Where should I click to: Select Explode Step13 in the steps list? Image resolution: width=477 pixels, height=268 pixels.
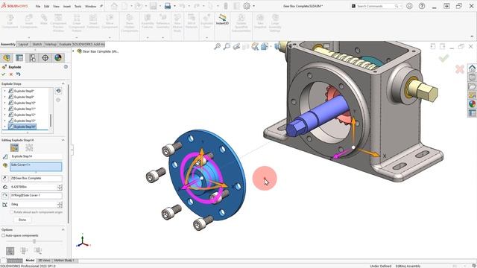pyautogui.click(x=25, y=121)
